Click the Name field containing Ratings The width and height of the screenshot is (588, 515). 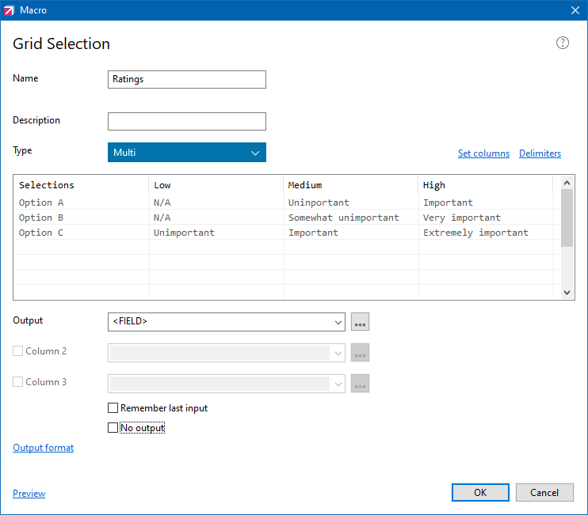point(186,79)
